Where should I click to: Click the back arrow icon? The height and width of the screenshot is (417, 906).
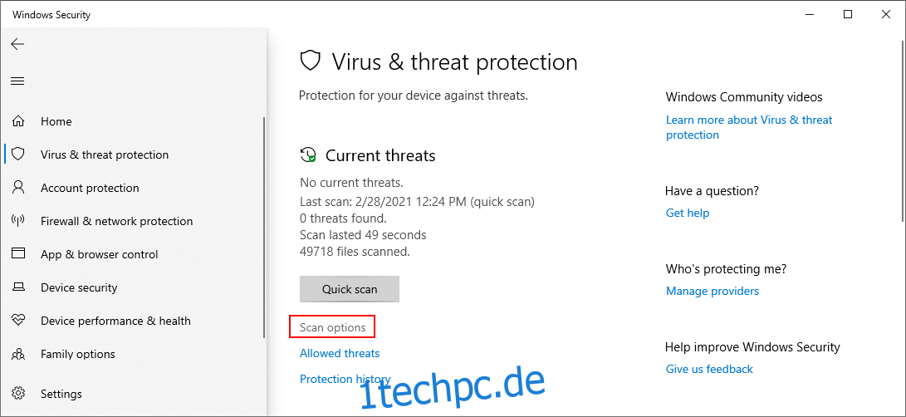[x=18, y=44]
